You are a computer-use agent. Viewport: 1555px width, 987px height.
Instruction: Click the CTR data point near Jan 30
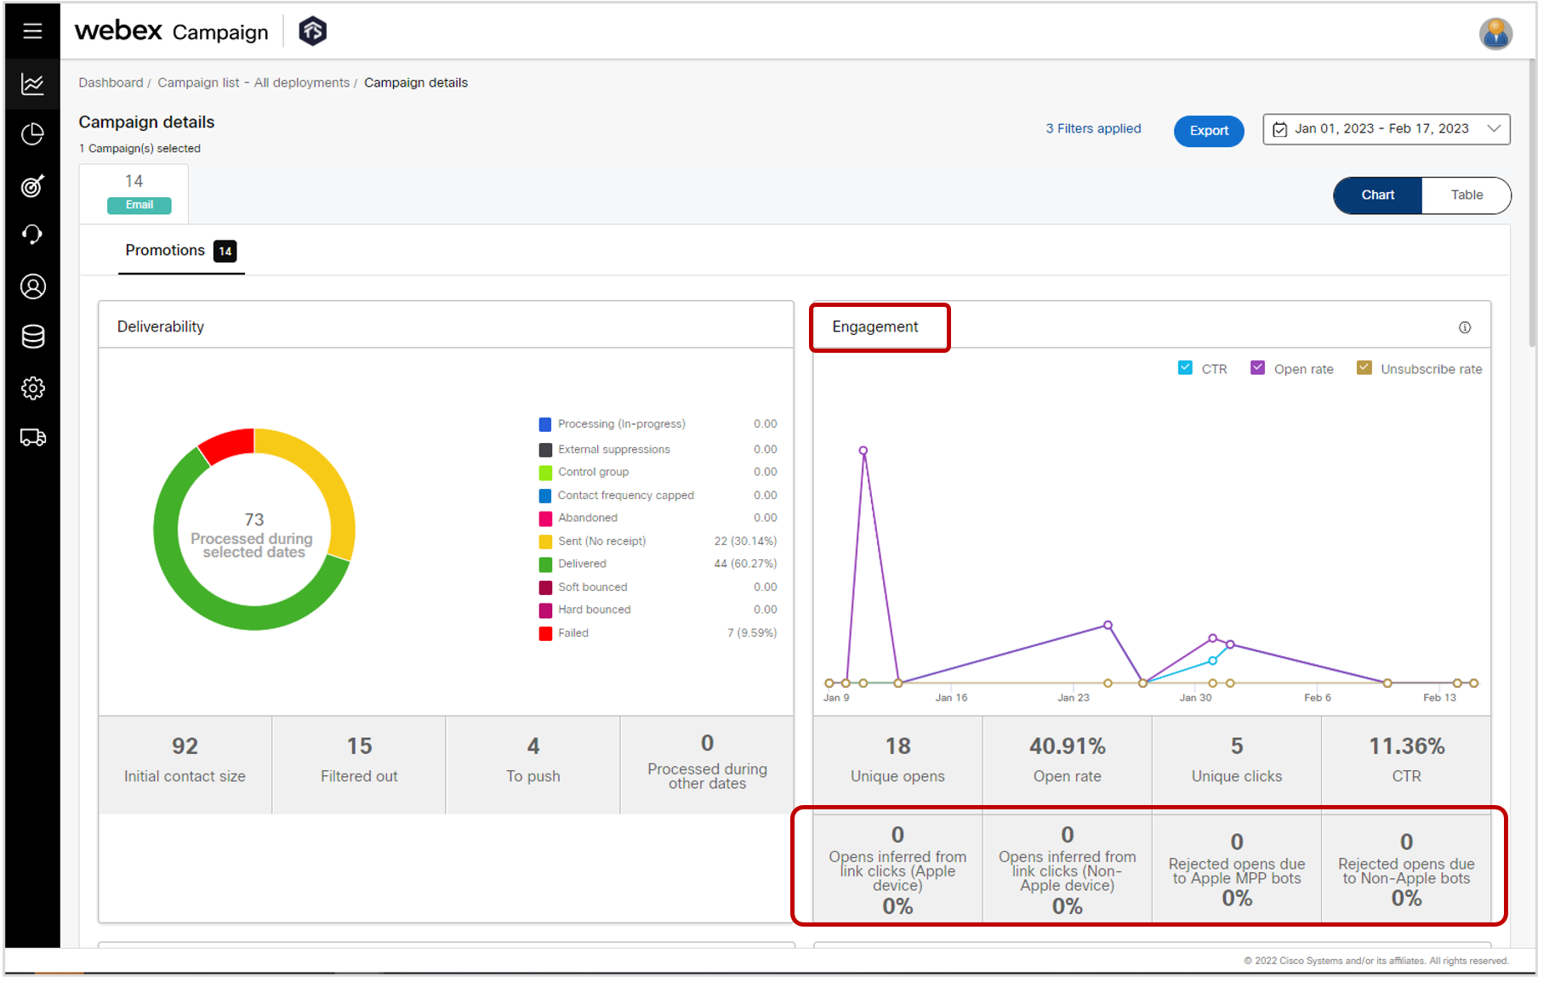click(x=1212, y=661)
